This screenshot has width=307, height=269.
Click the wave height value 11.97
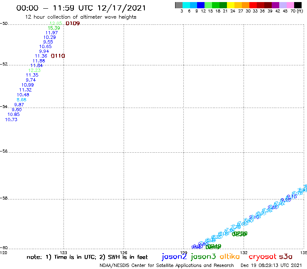click(52, 33)
